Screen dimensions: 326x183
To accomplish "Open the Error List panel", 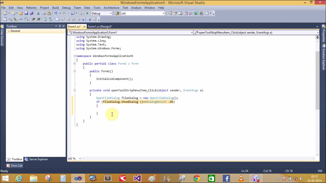I will point(14,165).
